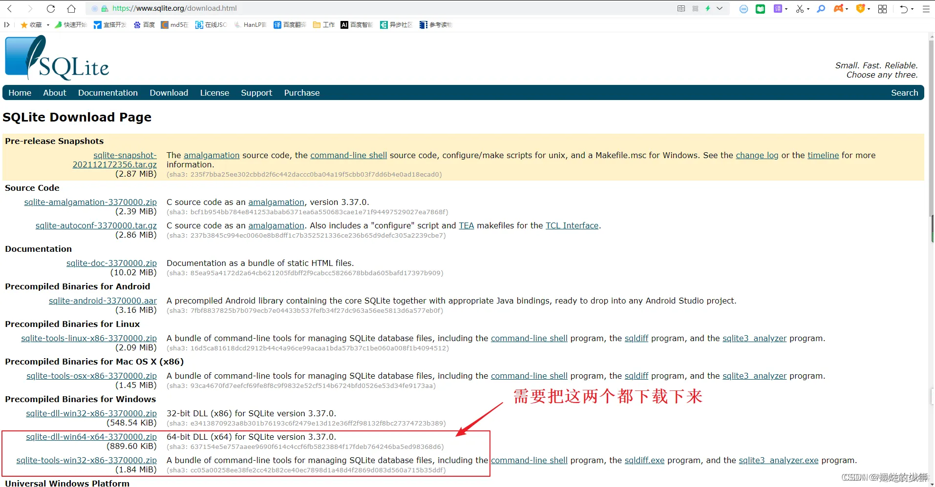Viewport: 935px width, 487px height.
Task: Open the 百度翻译 bookmark
Action: click(290, 25)
